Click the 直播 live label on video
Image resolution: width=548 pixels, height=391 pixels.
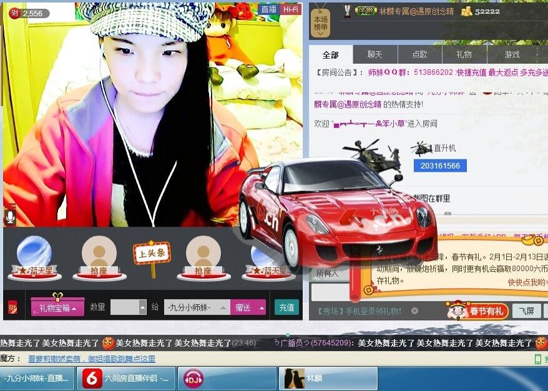click(x=269, y=9)
